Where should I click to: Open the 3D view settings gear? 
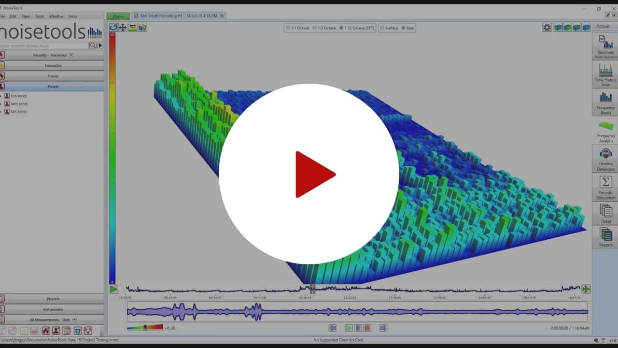(547, 28)
